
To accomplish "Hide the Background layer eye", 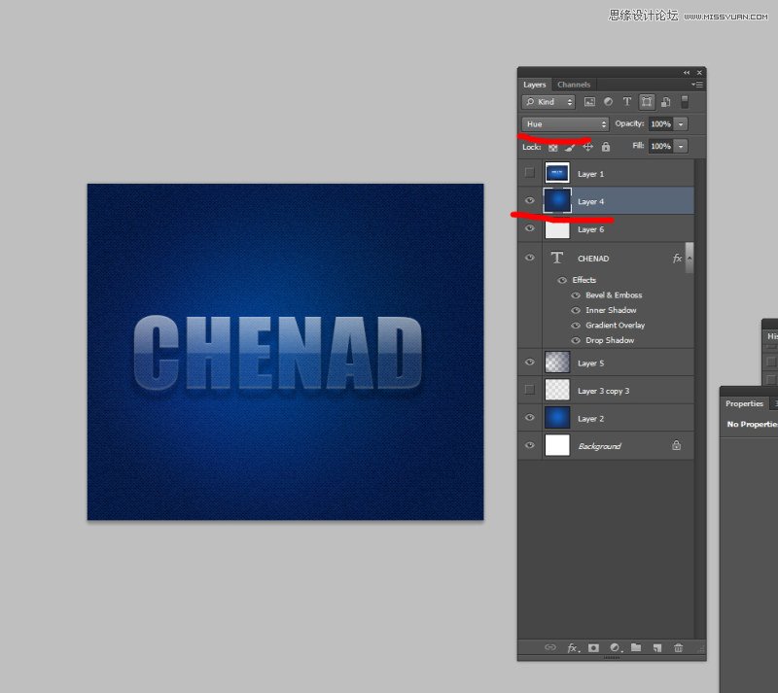I will pos(530,445).
